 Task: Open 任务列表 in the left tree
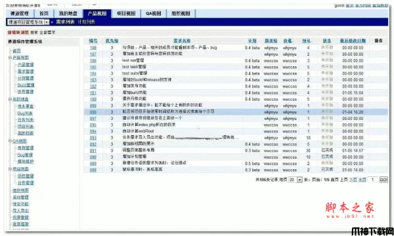(26, 120)
